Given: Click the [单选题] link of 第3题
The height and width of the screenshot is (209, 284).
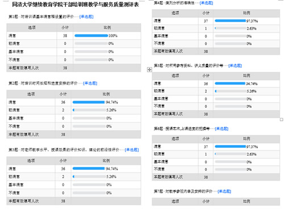Looking at the screenshot, I should [132, 150].
